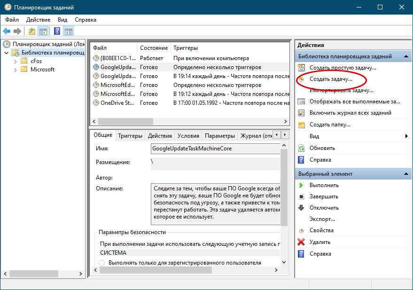Expand the Microsoft folder tree node
The height and width of the screenshot is (290, 413).
pyautogui.click(x=15, y=70)
